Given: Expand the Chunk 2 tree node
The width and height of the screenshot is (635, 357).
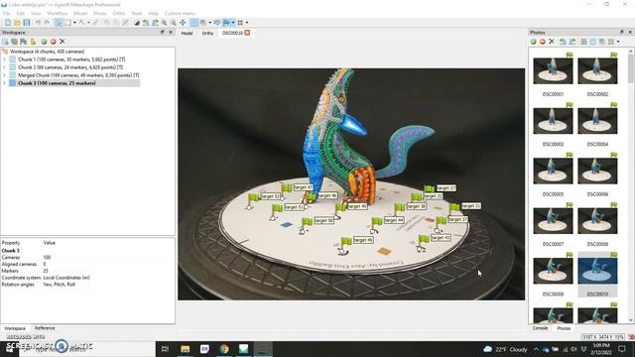Looking at the screenshot, I should 4,67.
